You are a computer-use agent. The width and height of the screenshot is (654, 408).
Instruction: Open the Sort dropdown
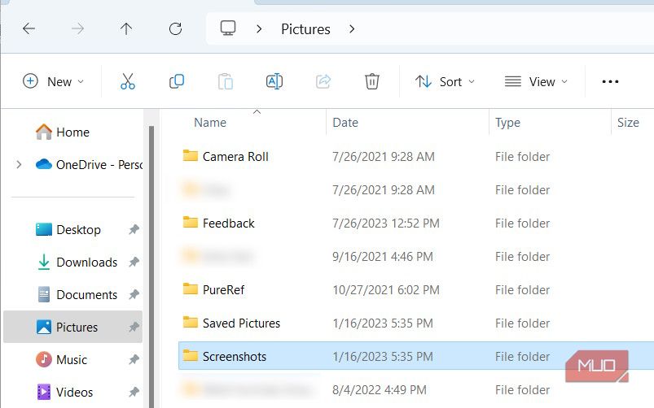445,81
